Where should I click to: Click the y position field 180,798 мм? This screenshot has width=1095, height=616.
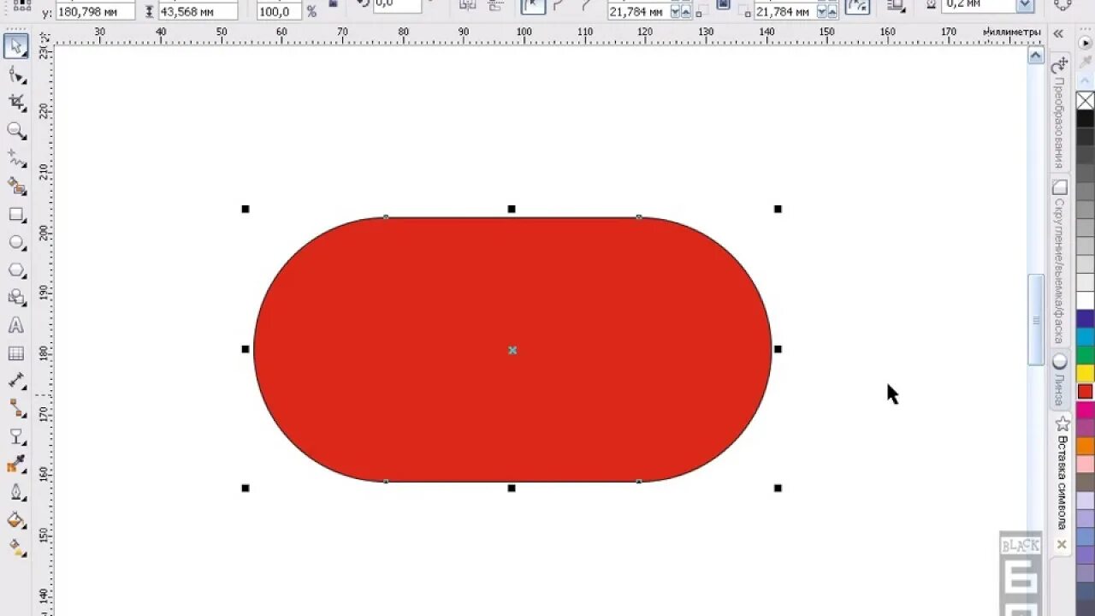(95, 11)
